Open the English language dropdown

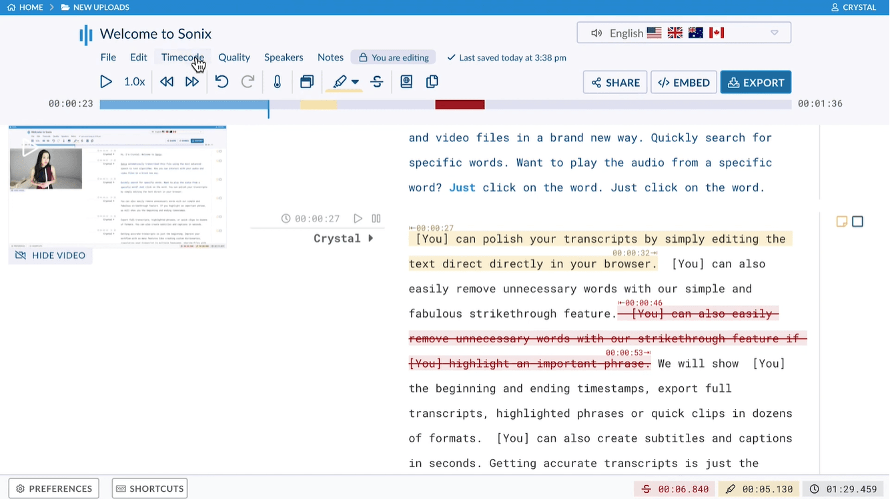[x=684, y=33]
